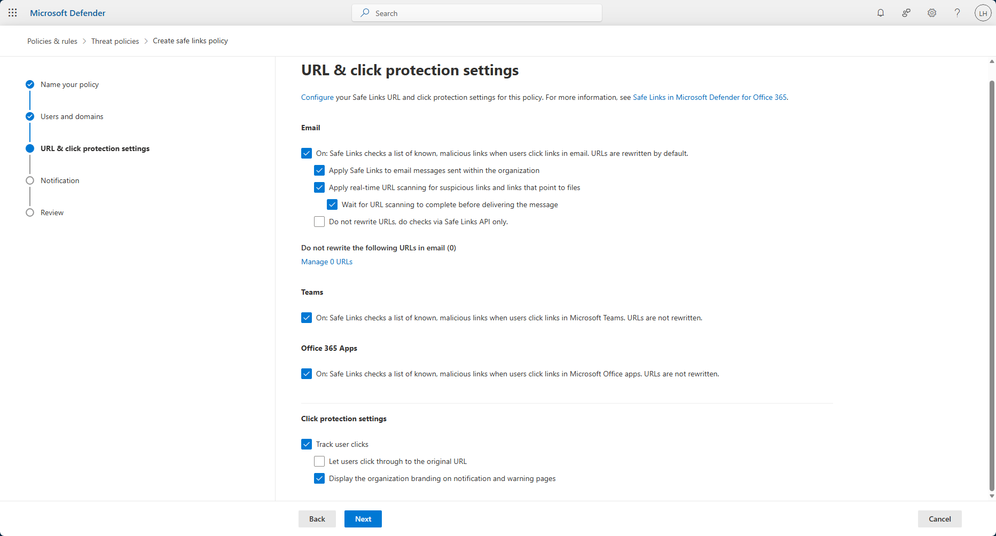Uncheck Track user clicks

click(x=307, y=444)
